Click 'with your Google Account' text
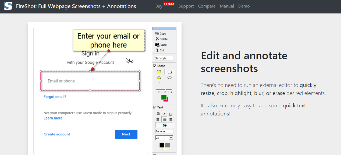This screenshot has height=155, width=341. 90,62
